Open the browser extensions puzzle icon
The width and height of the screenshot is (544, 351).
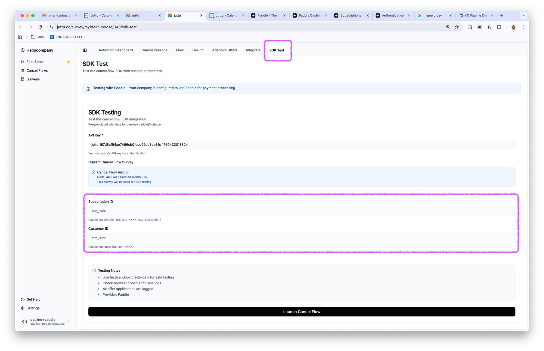[499, 27]
